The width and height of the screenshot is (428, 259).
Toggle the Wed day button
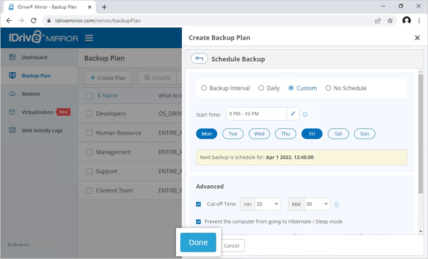(259, 134)
